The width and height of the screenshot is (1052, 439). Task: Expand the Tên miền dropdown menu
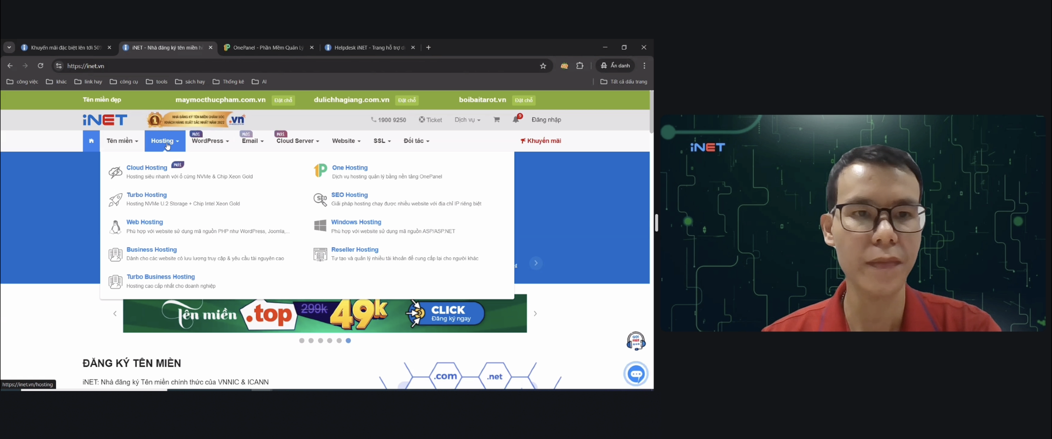coord(122,141)
